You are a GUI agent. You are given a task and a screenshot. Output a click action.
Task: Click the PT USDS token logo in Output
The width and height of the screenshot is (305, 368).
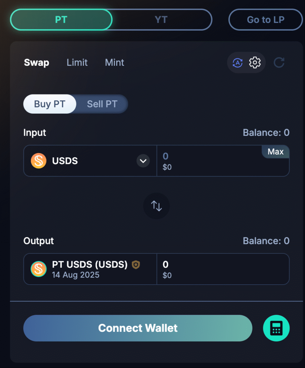[39, 269]
